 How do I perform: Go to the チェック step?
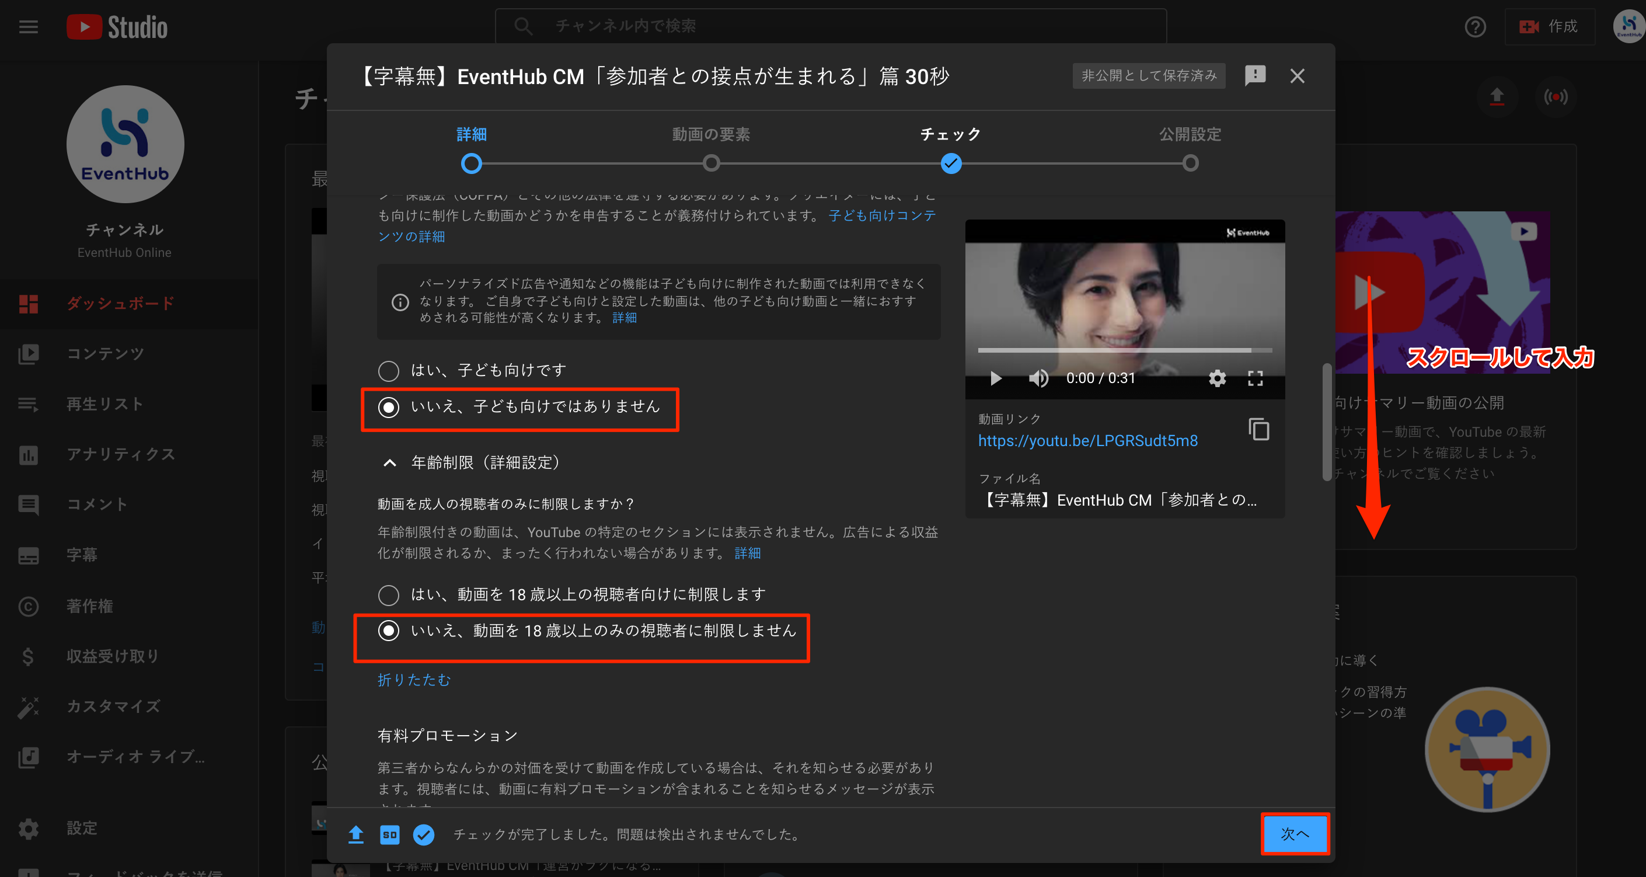point(951,149)
